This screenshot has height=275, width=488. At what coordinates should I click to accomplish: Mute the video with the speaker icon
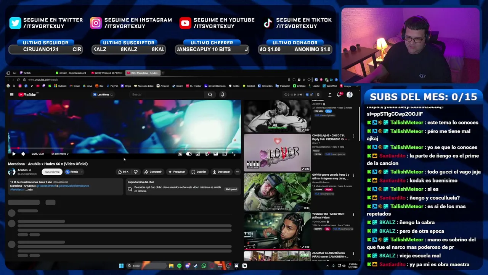tap(23, 154)
